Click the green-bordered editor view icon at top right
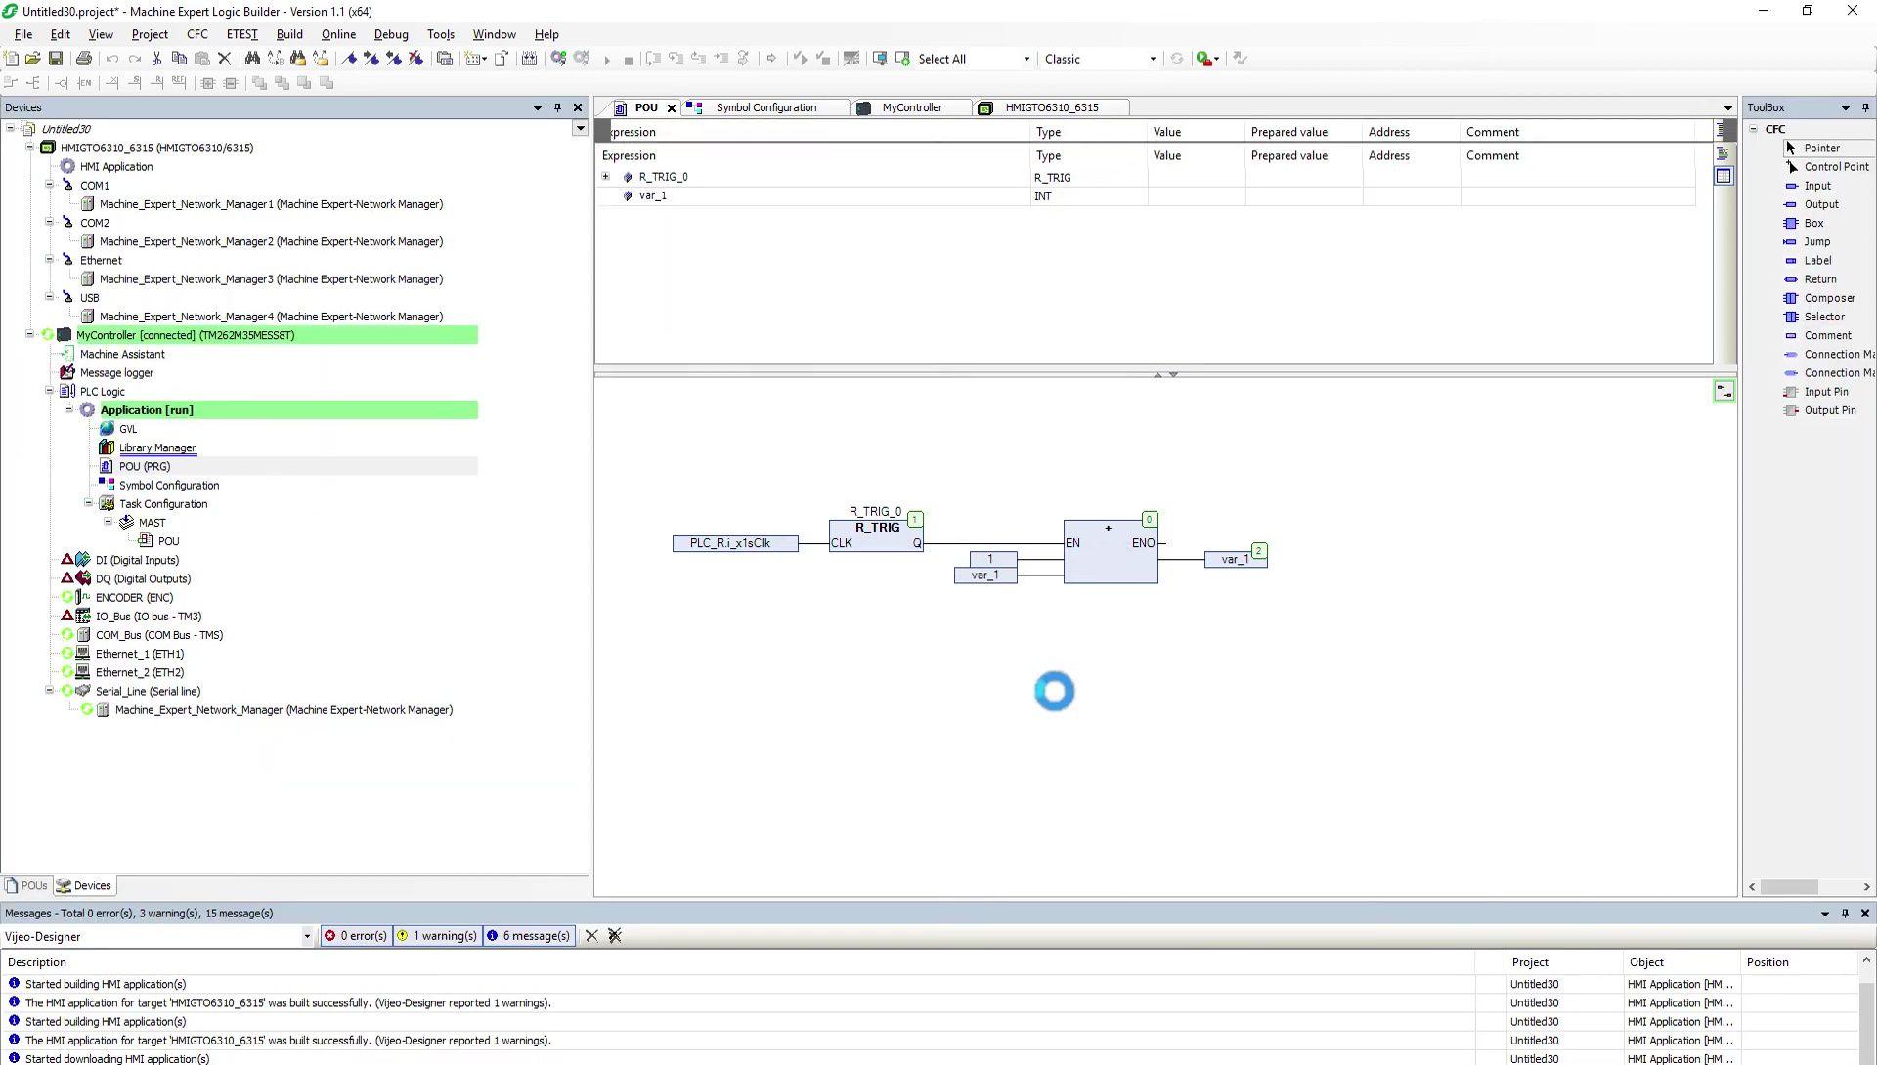 pos(1724,392)
